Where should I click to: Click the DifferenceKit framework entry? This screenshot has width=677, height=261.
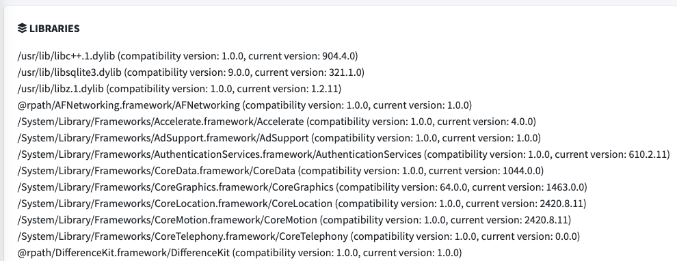click(x=239, y=253)
